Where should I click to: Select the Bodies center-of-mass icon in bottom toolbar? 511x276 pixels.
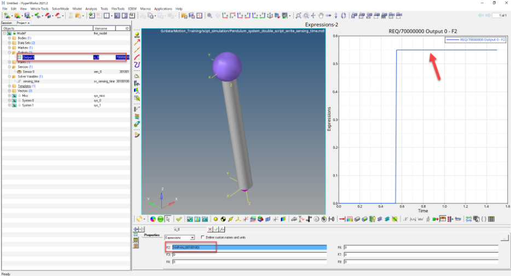(x=223, y=219)
